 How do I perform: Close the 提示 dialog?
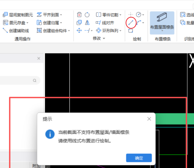pyautogui.click(x=149, y=119)
